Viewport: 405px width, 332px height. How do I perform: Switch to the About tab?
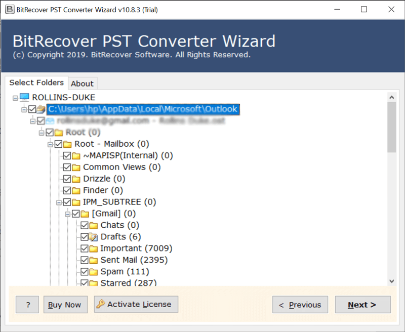[82, 84]
